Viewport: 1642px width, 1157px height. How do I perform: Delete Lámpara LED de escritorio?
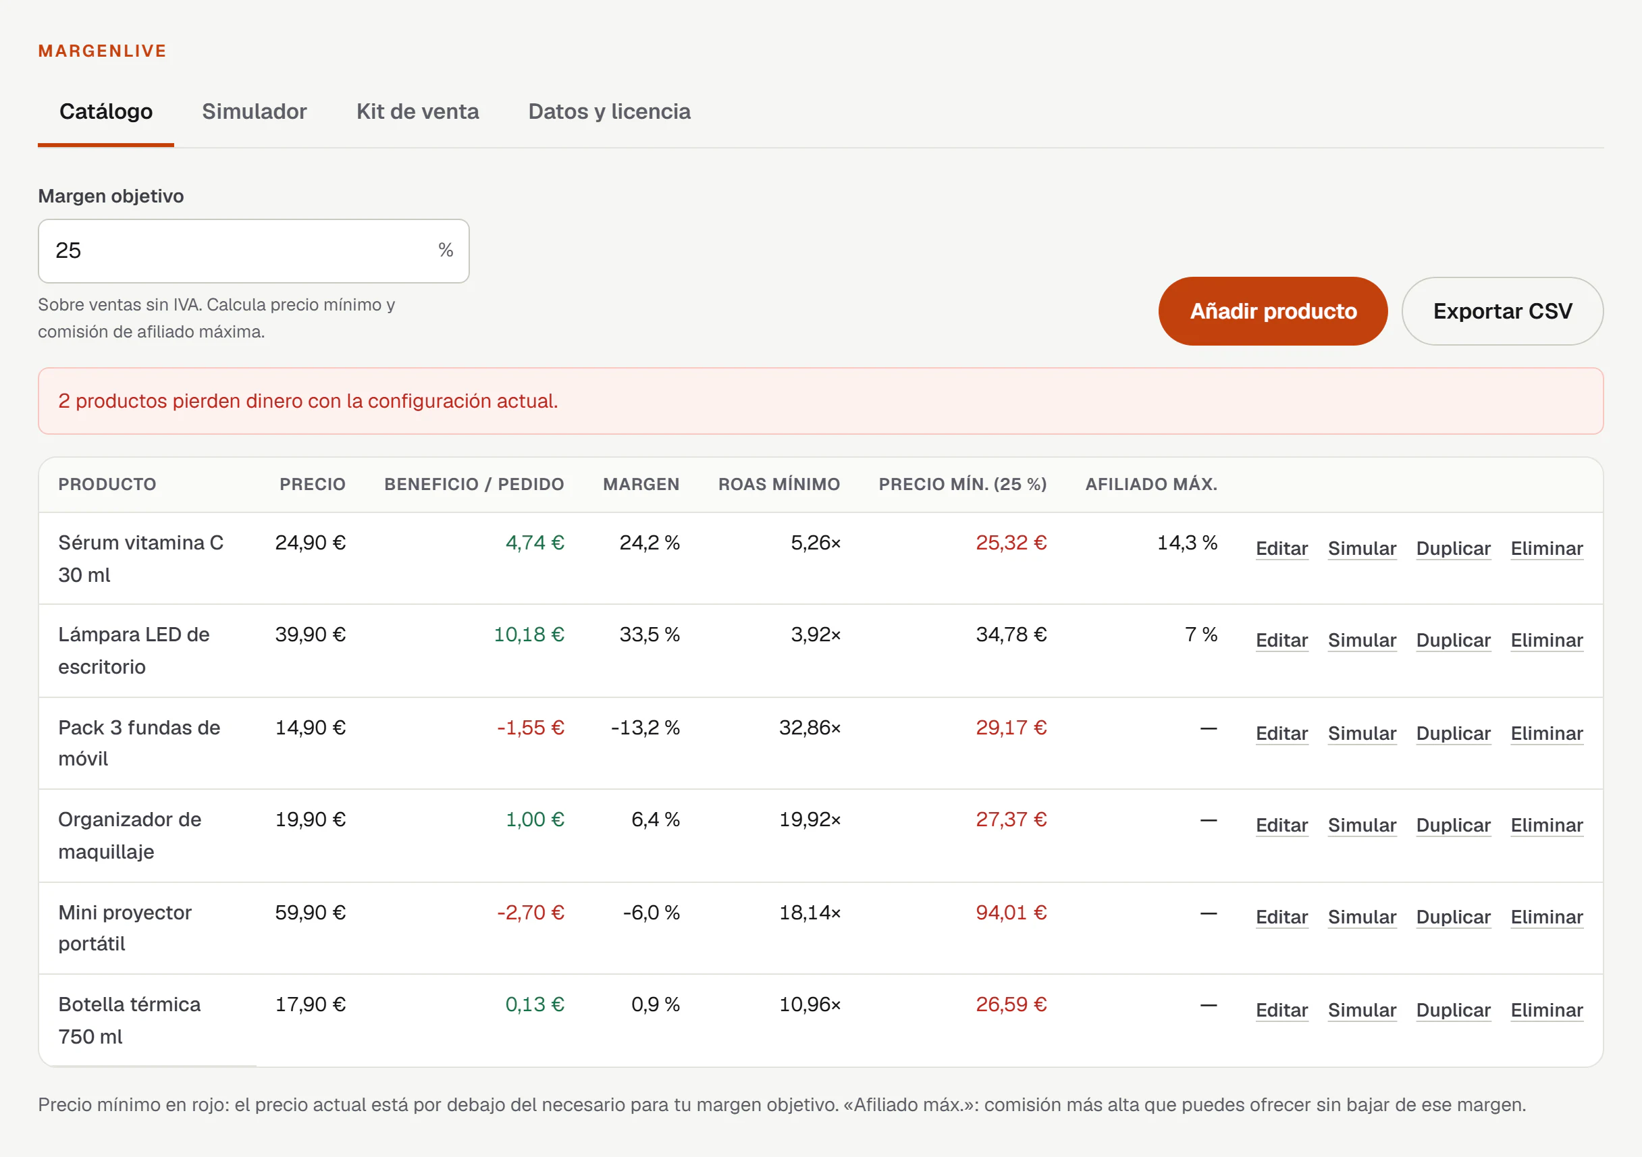point(1546,640)
